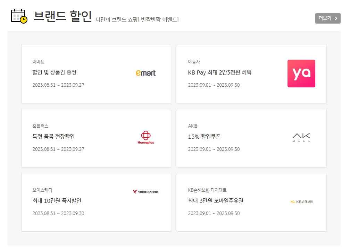
Task: Select the 홈플러스 특정 품목 현장할인 card
Action: [96, 137]
